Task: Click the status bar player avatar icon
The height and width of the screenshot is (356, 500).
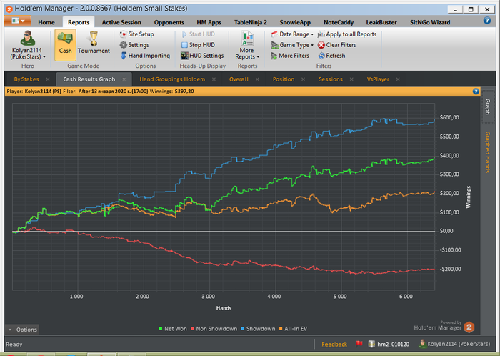Action: coord(423,344)
